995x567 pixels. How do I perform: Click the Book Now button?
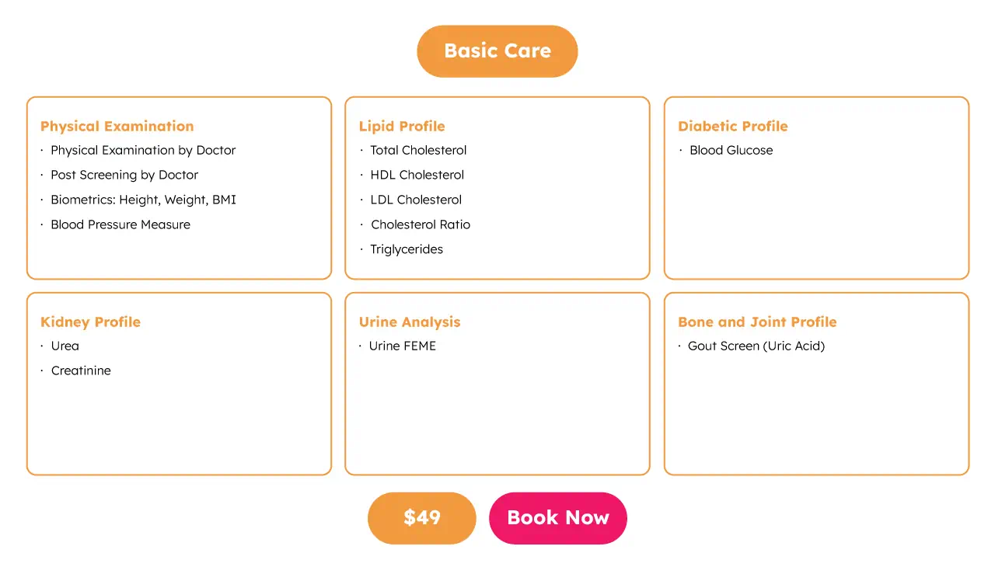click(557, 518)
